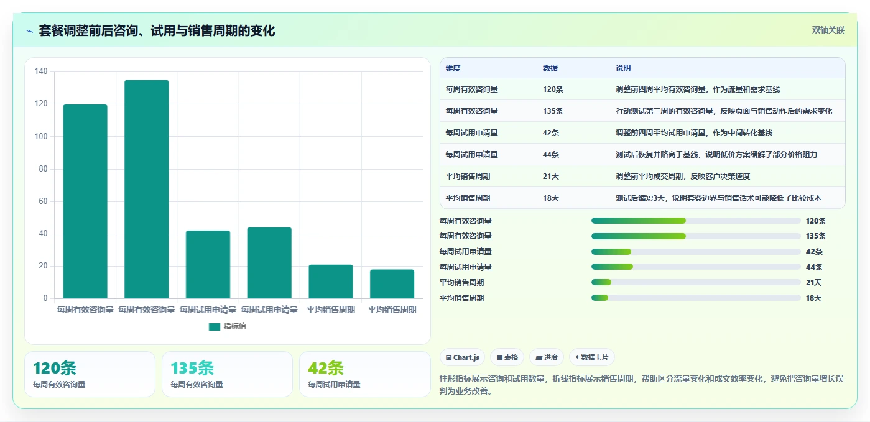Click the 18天 value beside the last progress bar
Viewport: 870px width, 422px height.
pyautogui.click(x=813, y=298)
